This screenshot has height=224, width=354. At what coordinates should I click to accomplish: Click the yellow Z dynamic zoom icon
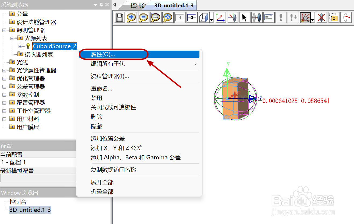tap(333, 17)
